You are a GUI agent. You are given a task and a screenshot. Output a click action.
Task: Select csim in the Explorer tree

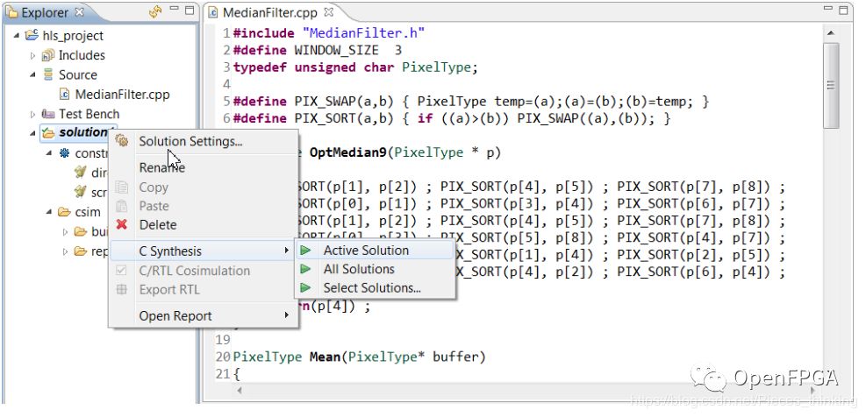(88, 212)
